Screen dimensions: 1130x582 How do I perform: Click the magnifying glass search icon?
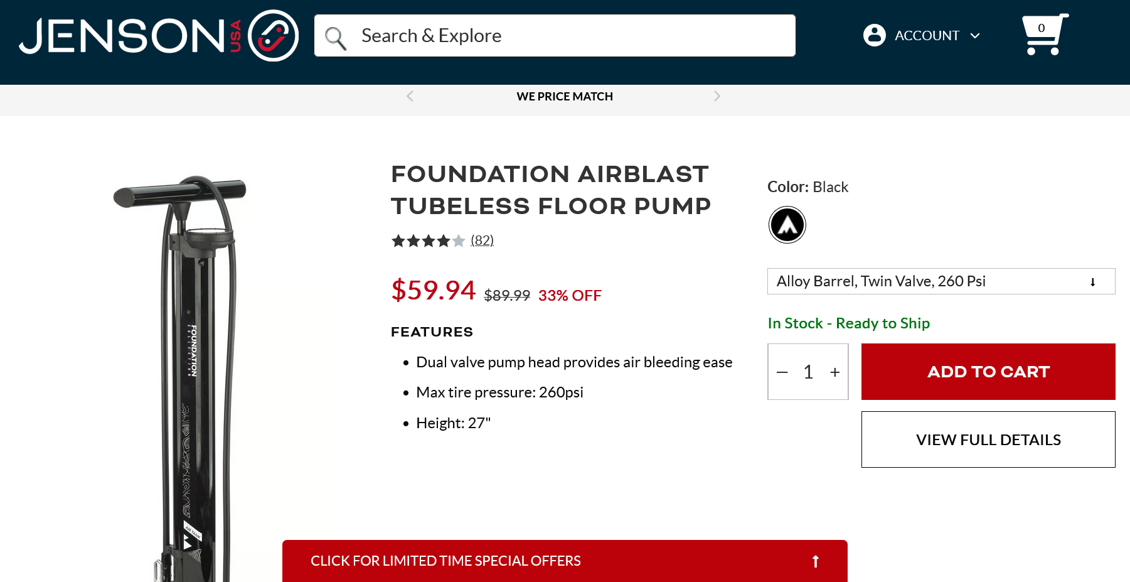pos(336,38)
